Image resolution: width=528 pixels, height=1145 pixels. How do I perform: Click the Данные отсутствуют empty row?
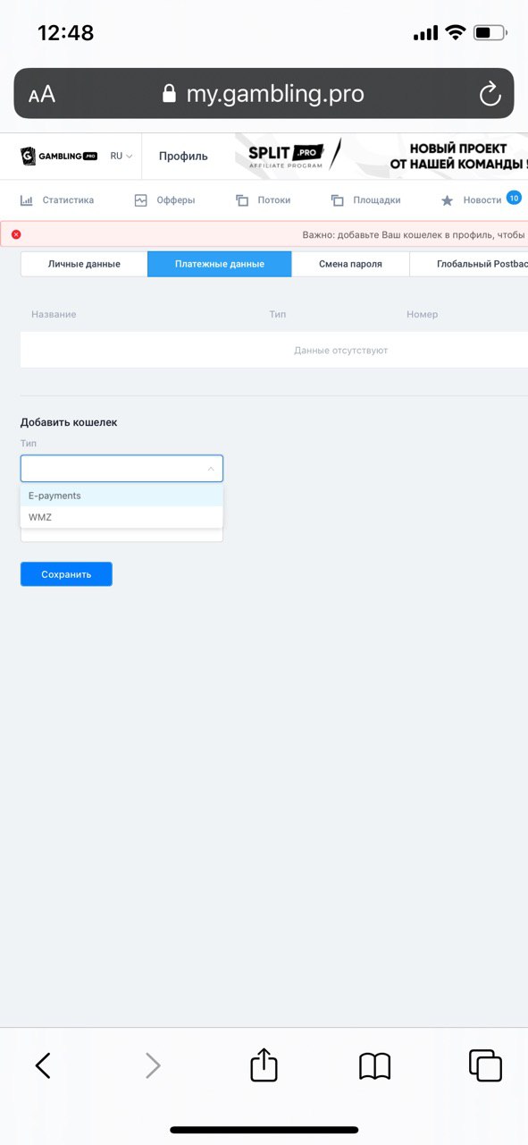click(x=274, y=350)
